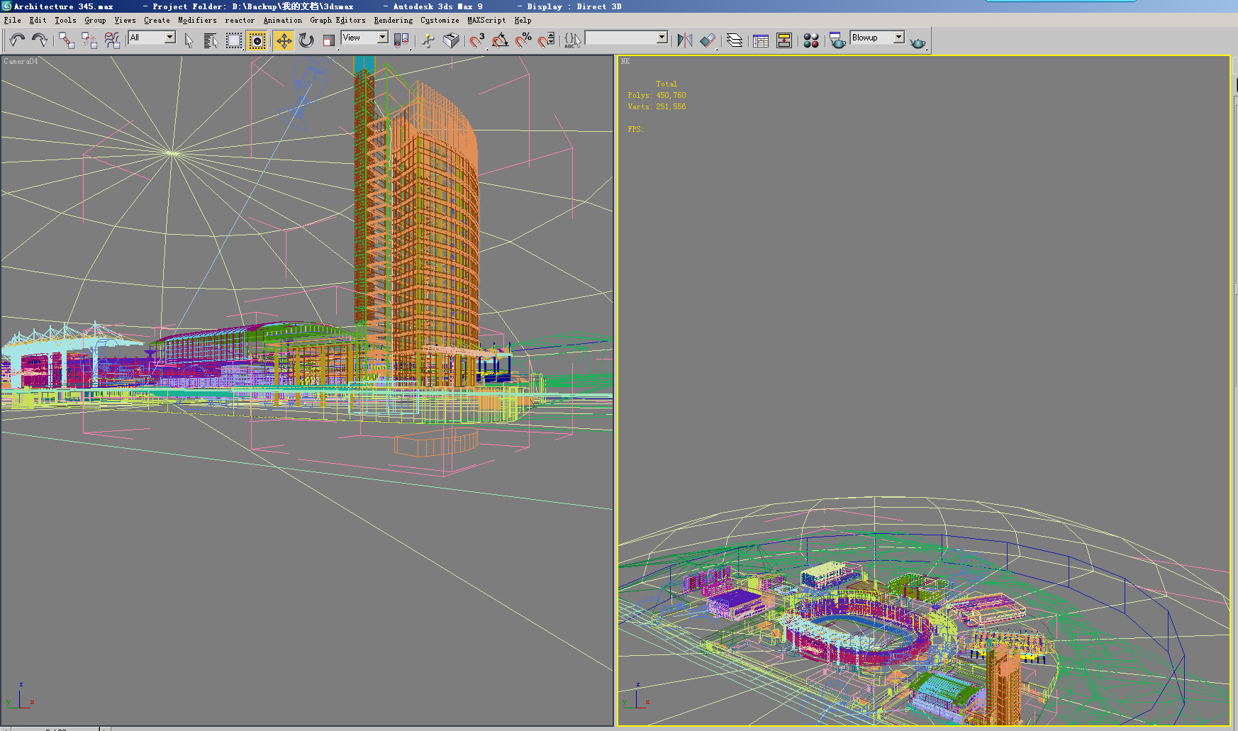Open the Render Type 'Blowup' dropdown
This screenshot has width=1238, height=731.
(x=878, y=38)
